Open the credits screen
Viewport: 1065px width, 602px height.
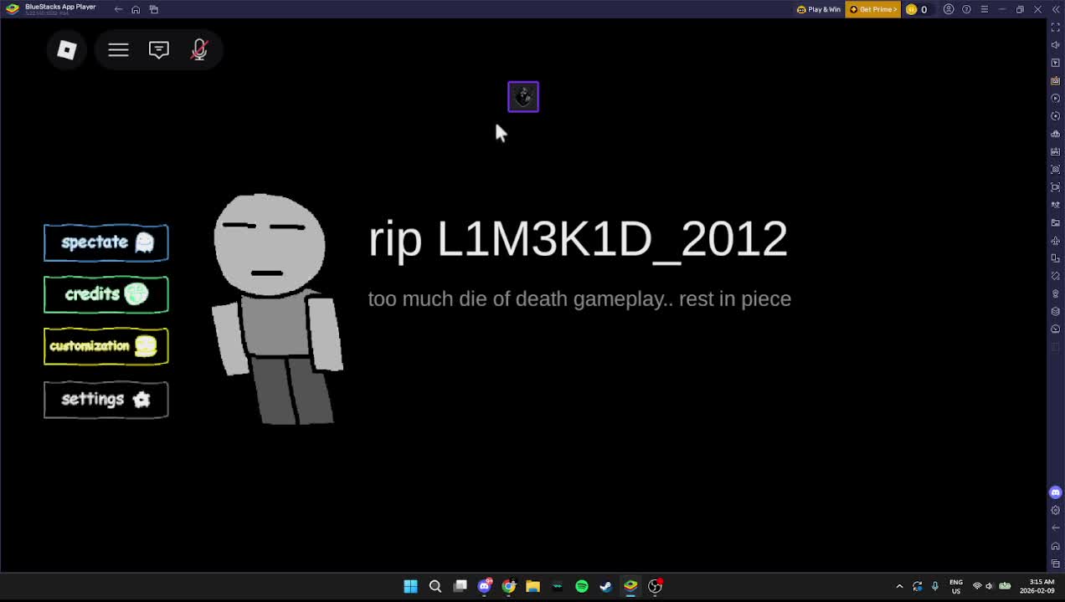coord(106,294)
